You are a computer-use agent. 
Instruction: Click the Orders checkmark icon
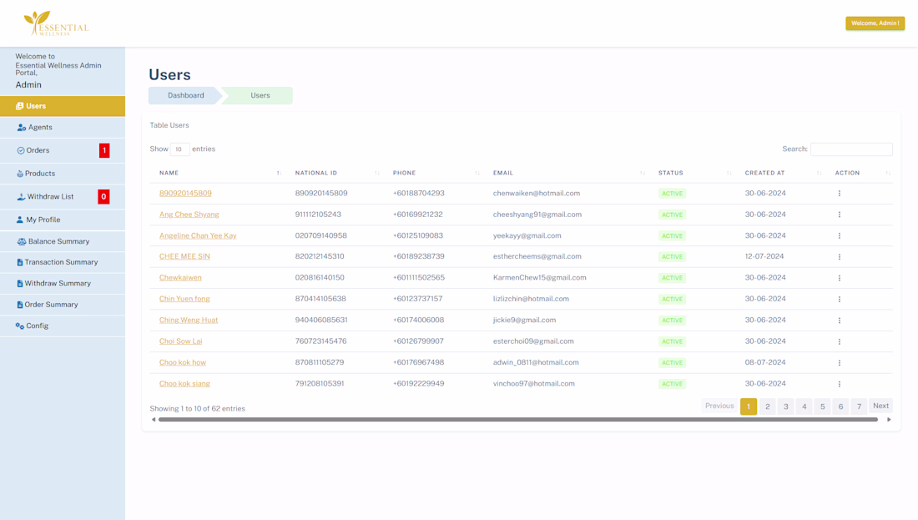click(x=21, y=150)
